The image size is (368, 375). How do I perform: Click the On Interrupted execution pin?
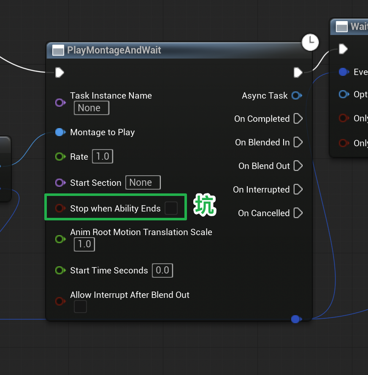(298, 190)
